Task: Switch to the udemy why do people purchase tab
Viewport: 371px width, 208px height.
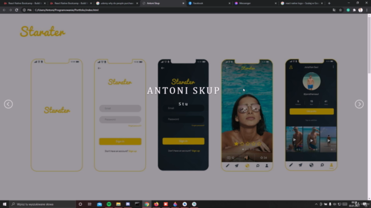Action: click(x=117, y=3)
